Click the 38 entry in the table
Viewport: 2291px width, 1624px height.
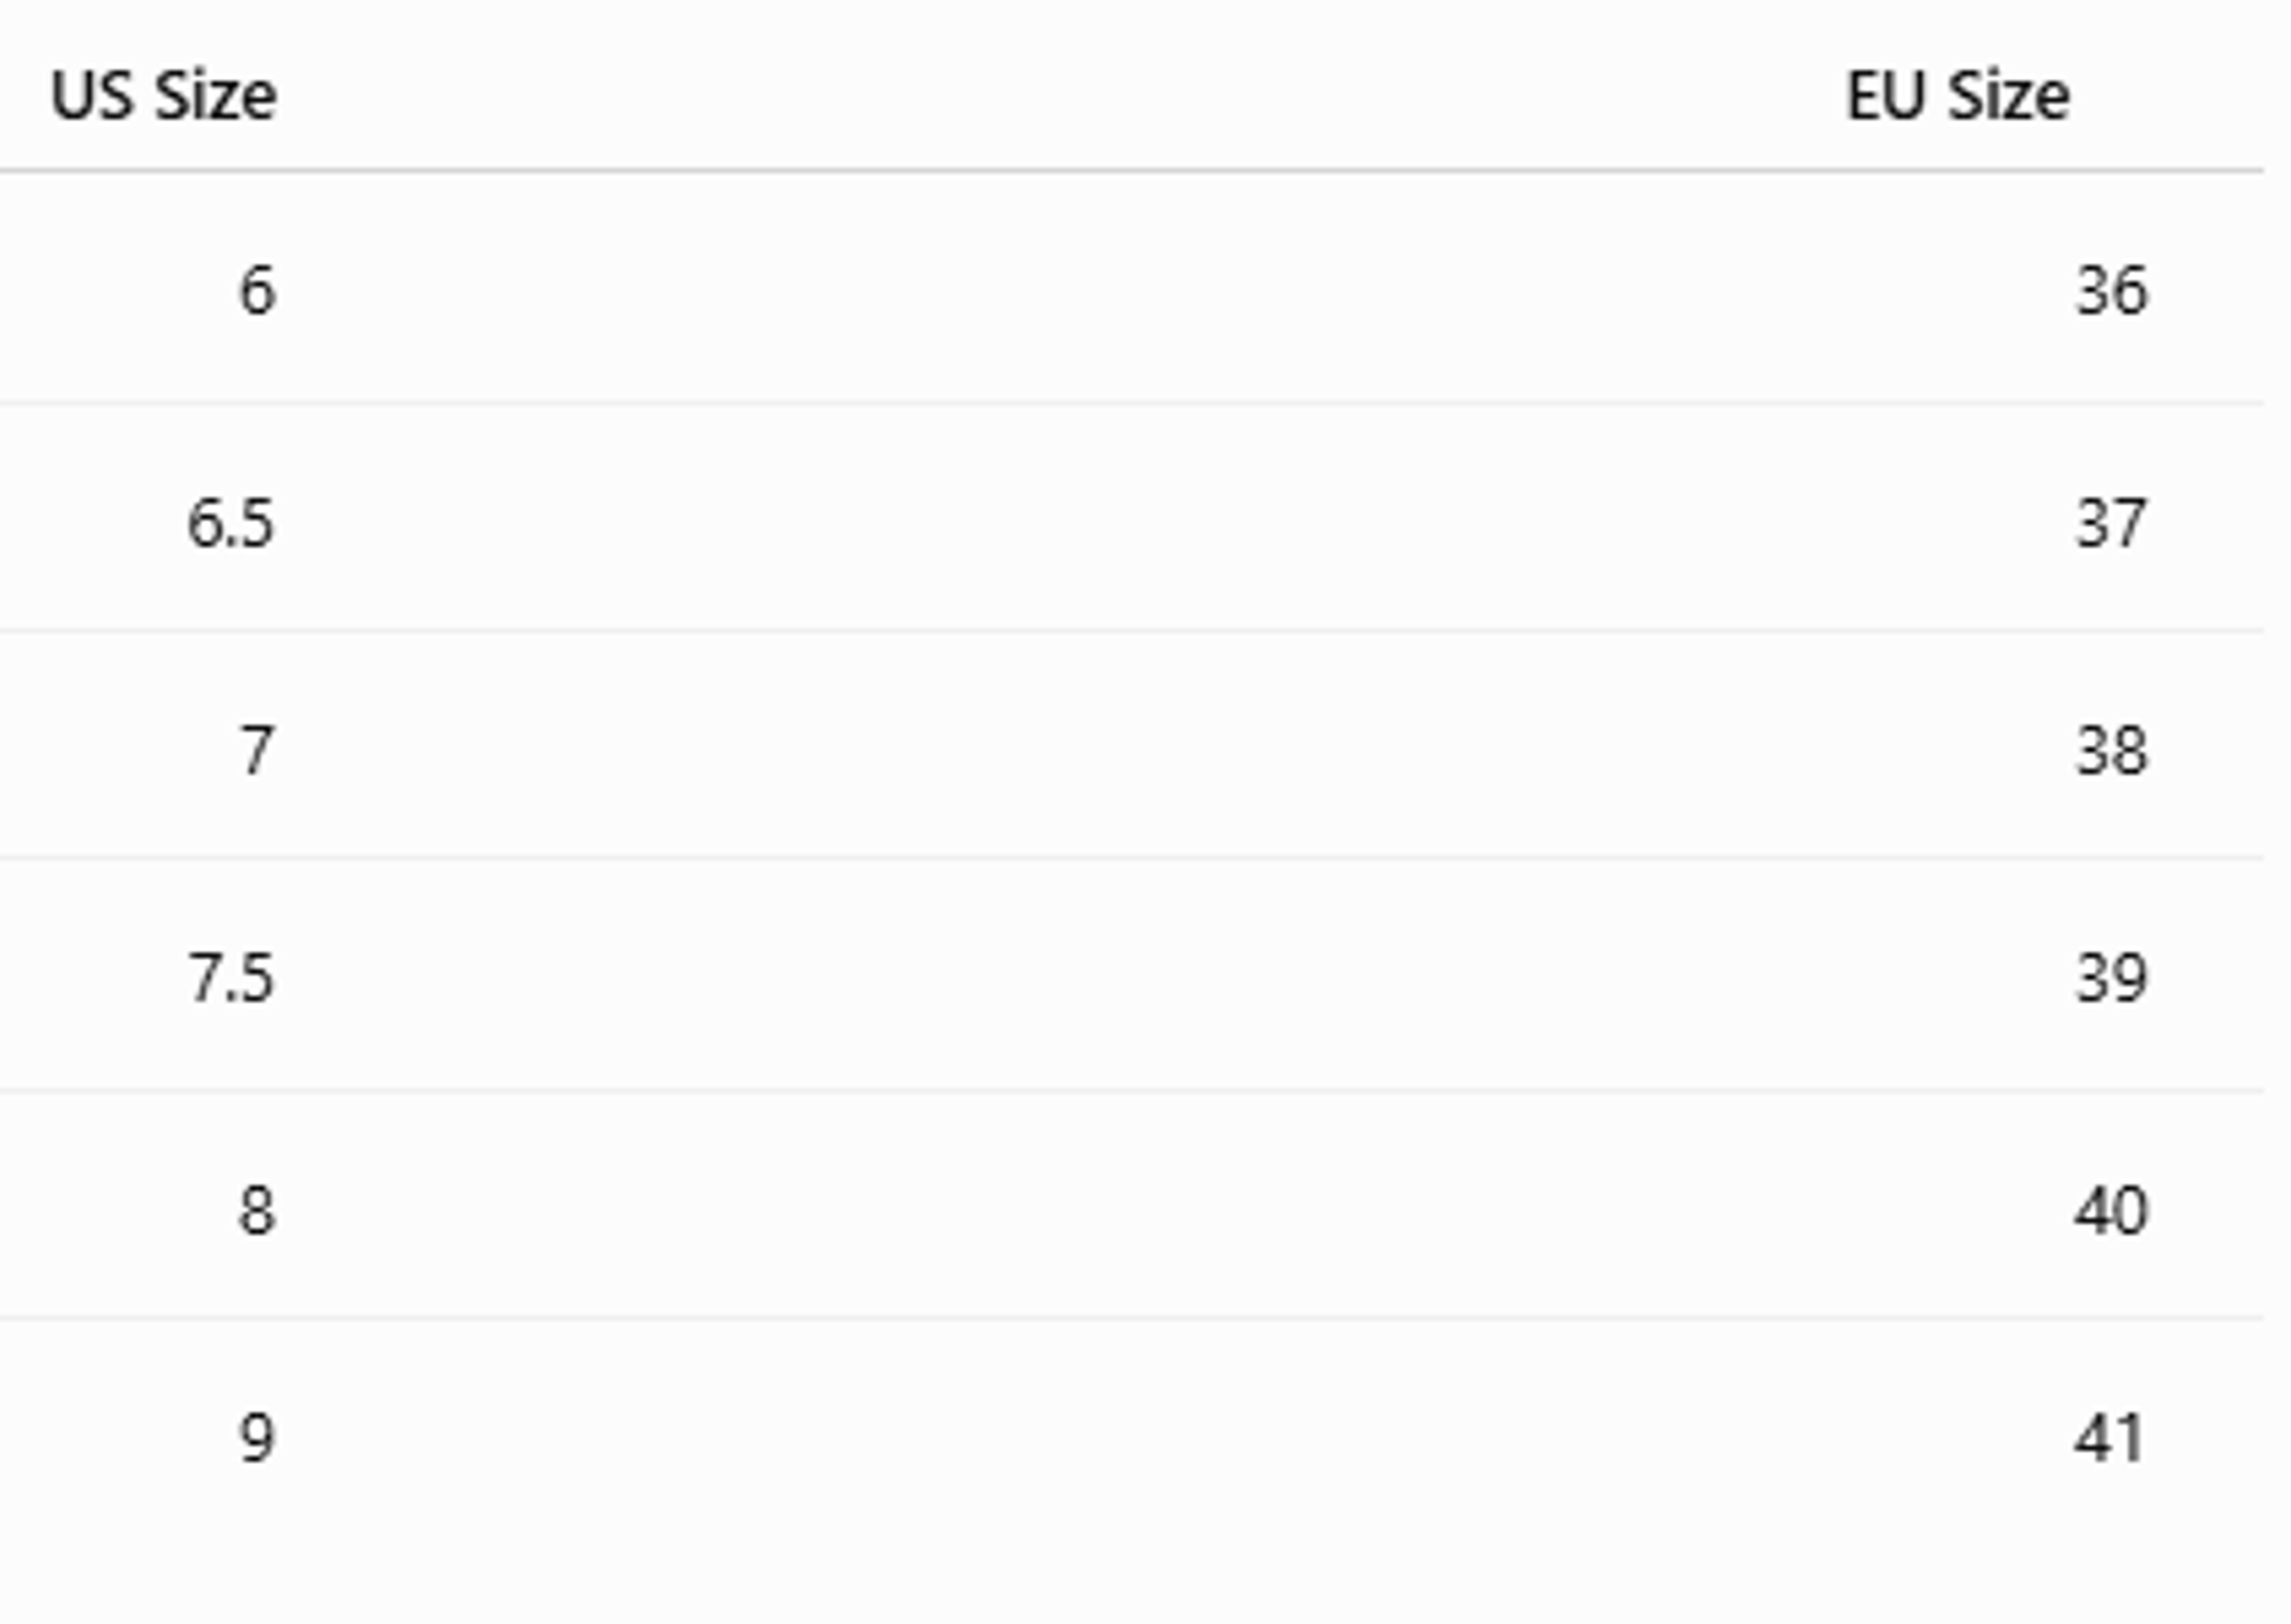click(2111, 751)
